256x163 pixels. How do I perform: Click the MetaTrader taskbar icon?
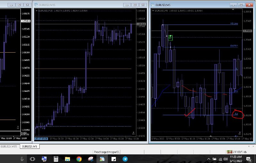point(102,159)
